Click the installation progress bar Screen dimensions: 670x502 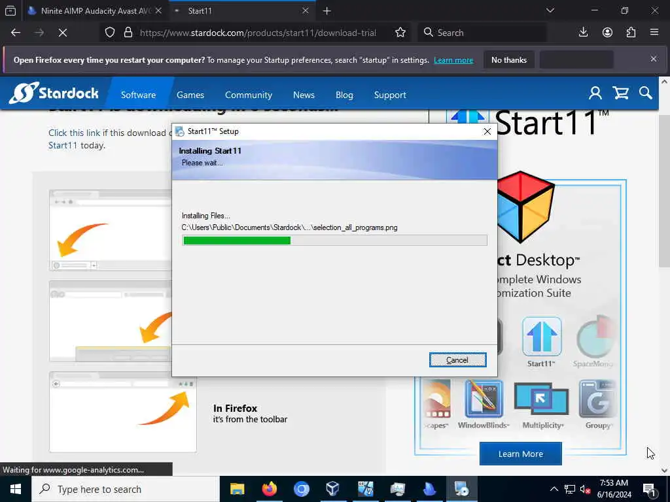point(334,241)
